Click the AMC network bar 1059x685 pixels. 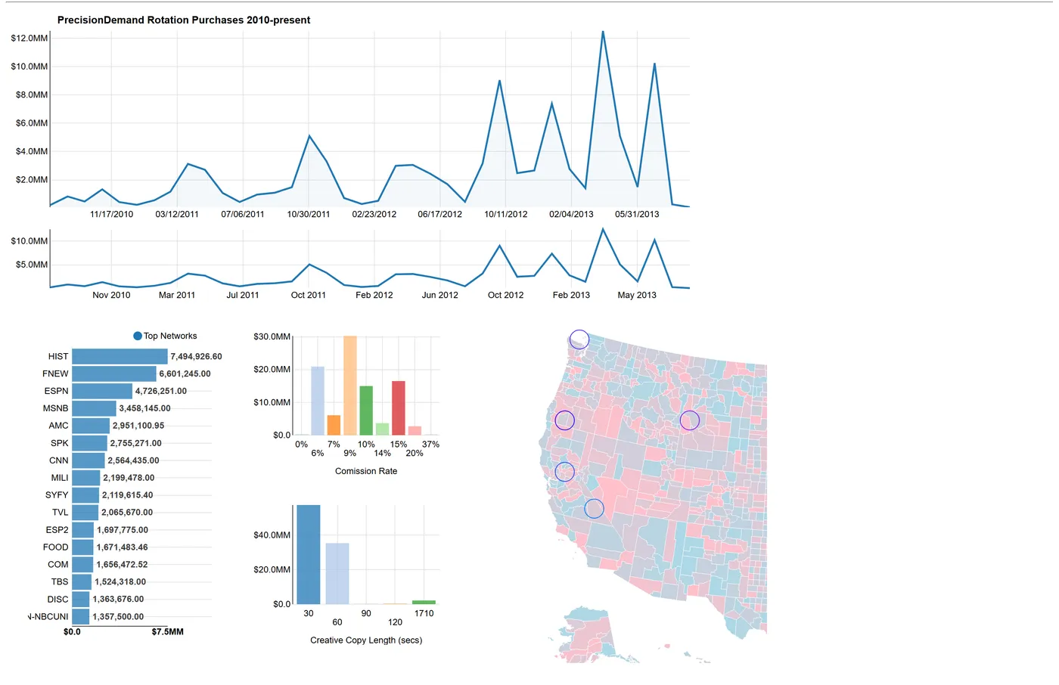click(91, 426)
